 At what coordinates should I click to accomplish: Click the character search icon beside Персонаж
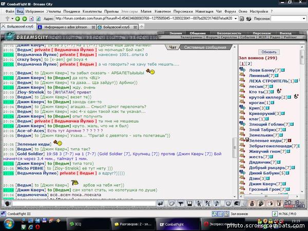point(248,19)
